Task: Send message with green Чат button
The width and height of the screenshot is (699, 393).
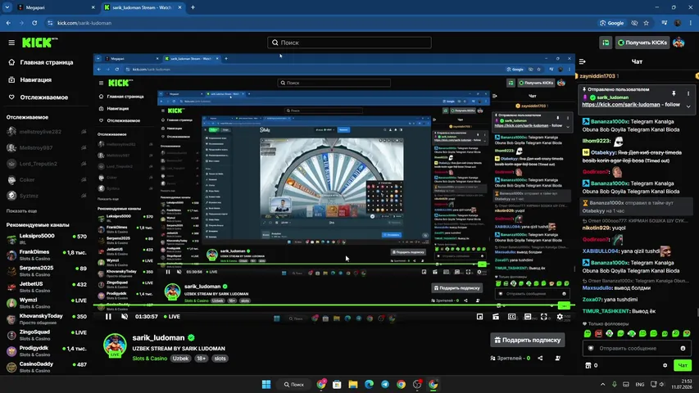Action: point(683,365)
